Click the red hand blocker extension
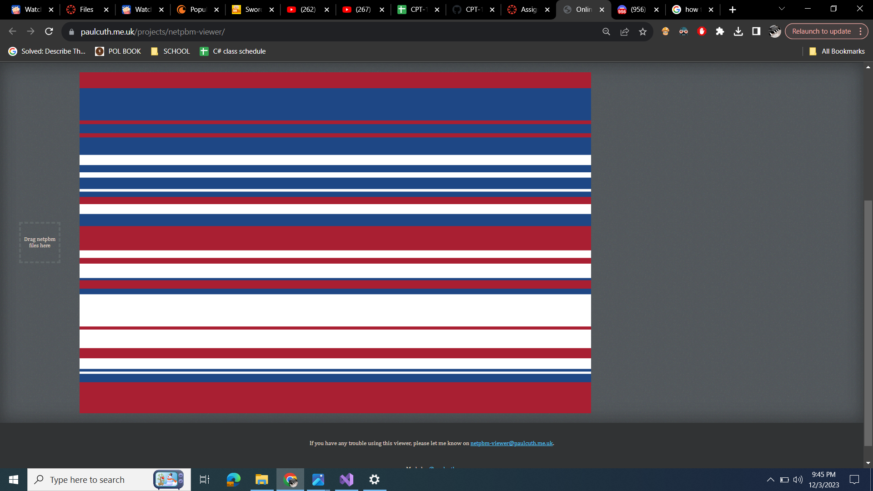 (x=702, y=31)
